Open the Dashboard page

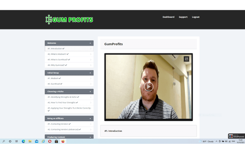168,17
